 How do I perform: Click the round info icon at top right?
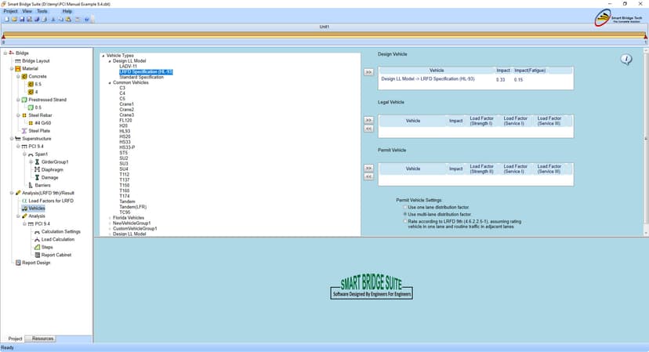click(626, 60)
